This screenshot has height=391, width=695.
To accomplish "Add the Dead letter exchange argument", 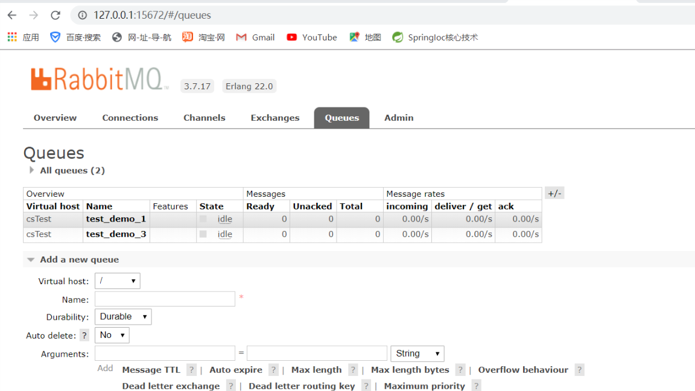I will tap(171, 386).
